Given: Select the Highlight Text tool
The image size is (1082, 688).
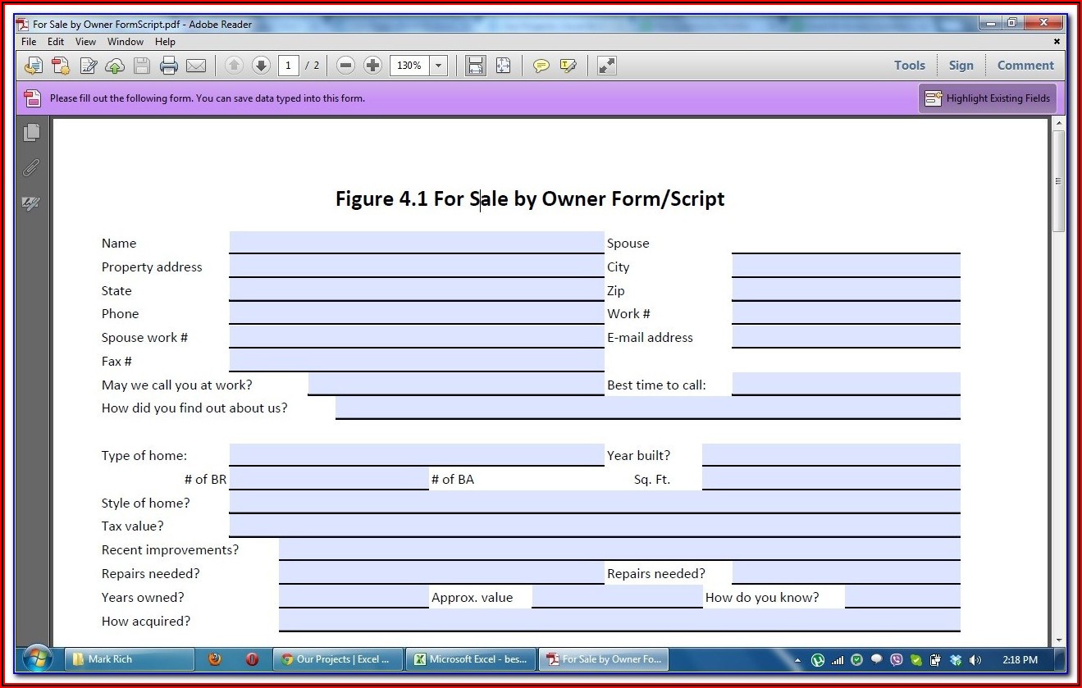Looking at the screenshot, I should coord(568,66).
